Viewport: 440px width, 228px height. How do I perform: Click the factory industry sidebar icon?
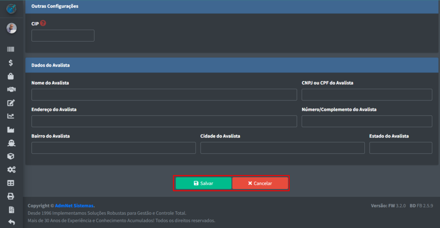click(11, 129)
